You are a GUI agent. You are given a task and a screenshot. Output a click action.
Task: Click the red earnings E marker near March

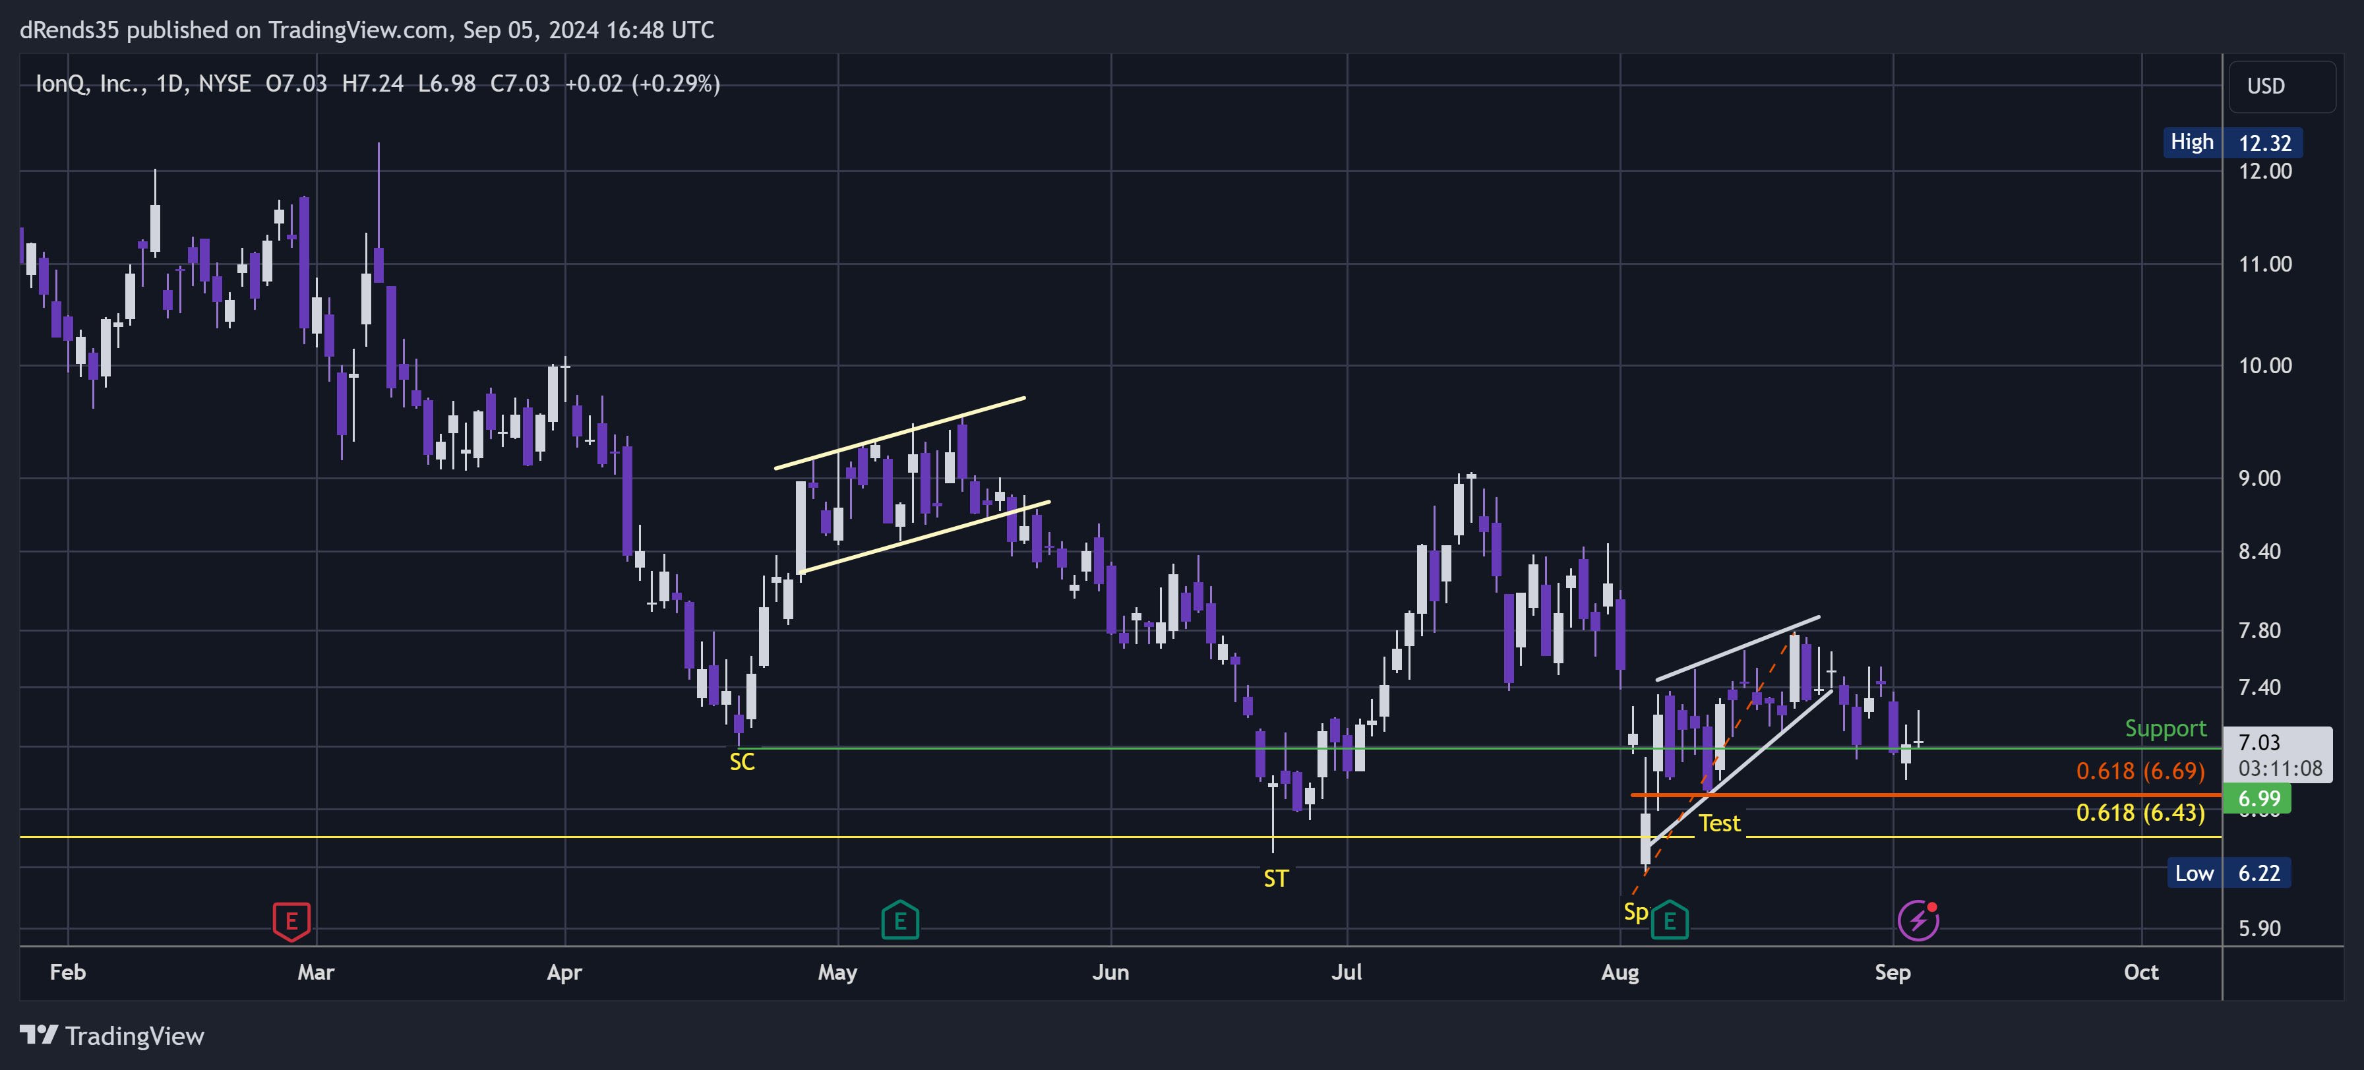coord(292,920)
